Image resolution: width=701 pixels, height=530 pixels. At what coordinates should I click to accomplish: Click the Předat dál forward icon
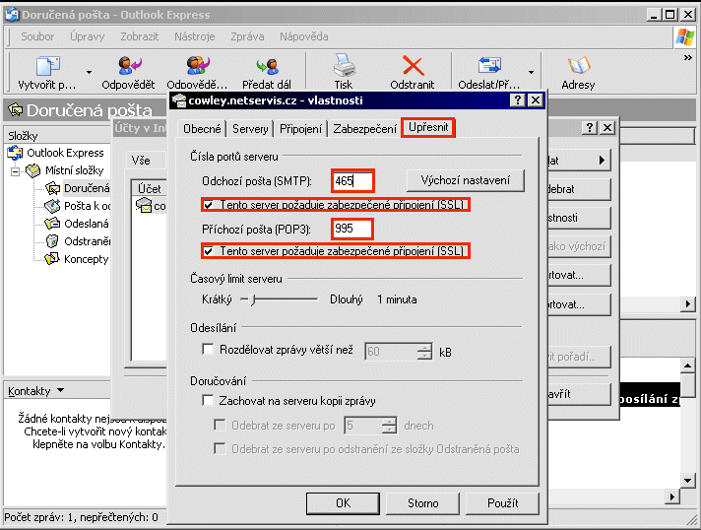pyautogui.click(x=267, y=66)
